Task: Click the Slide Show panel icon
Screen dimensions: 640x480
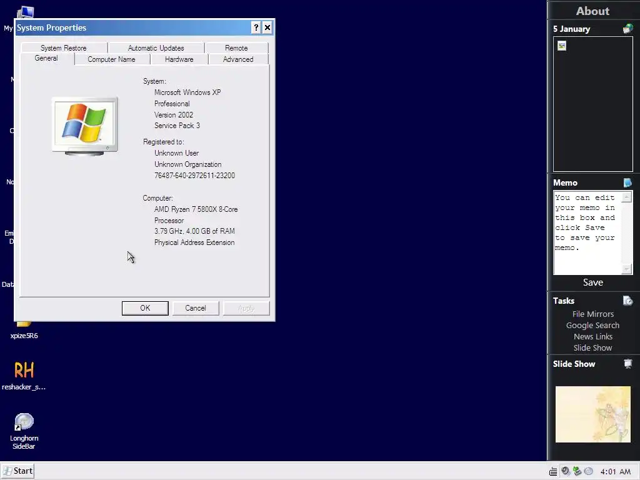Action: 627,364
